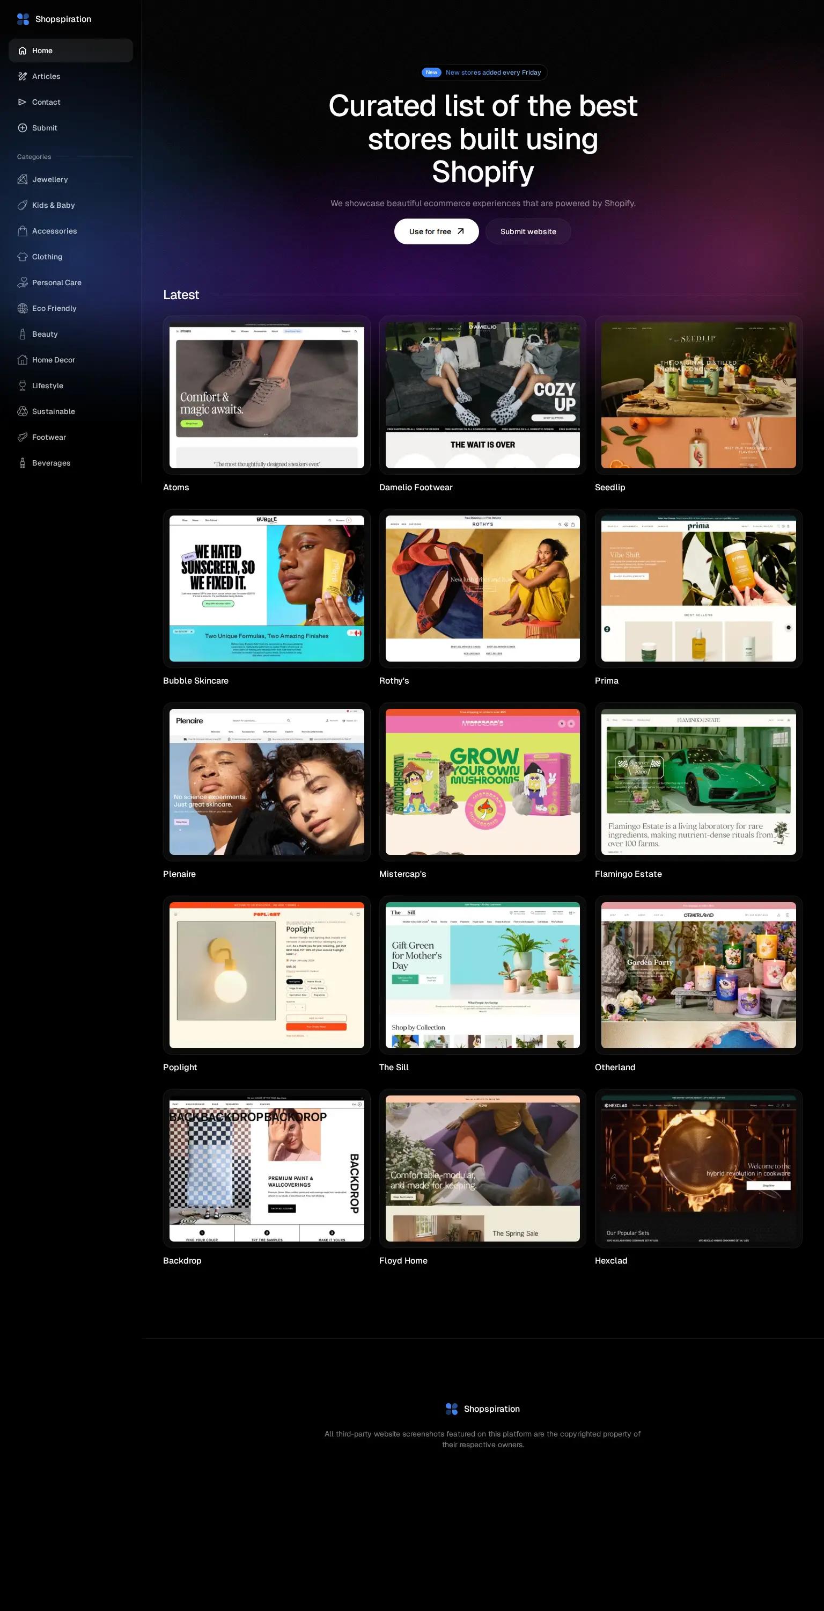Browse the Jewellery category
824x1611 pixels.
pyautogui.click(x=71, y=179)
